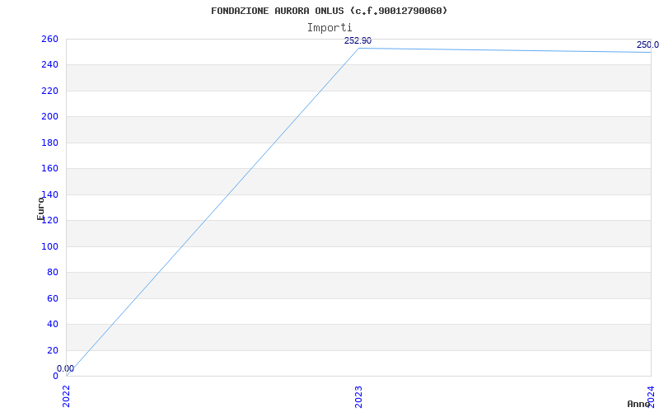The height and width of the screenshot is (412, 659).
Task: Click the 260 y-axis value
Action: 49,39
